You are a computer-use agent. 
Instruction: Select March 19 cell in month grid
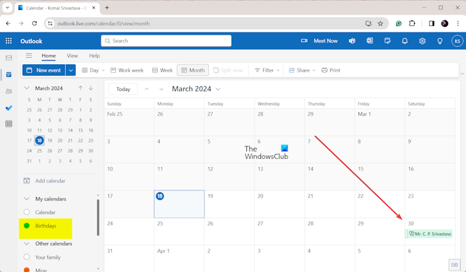click(x=229, y=204)
